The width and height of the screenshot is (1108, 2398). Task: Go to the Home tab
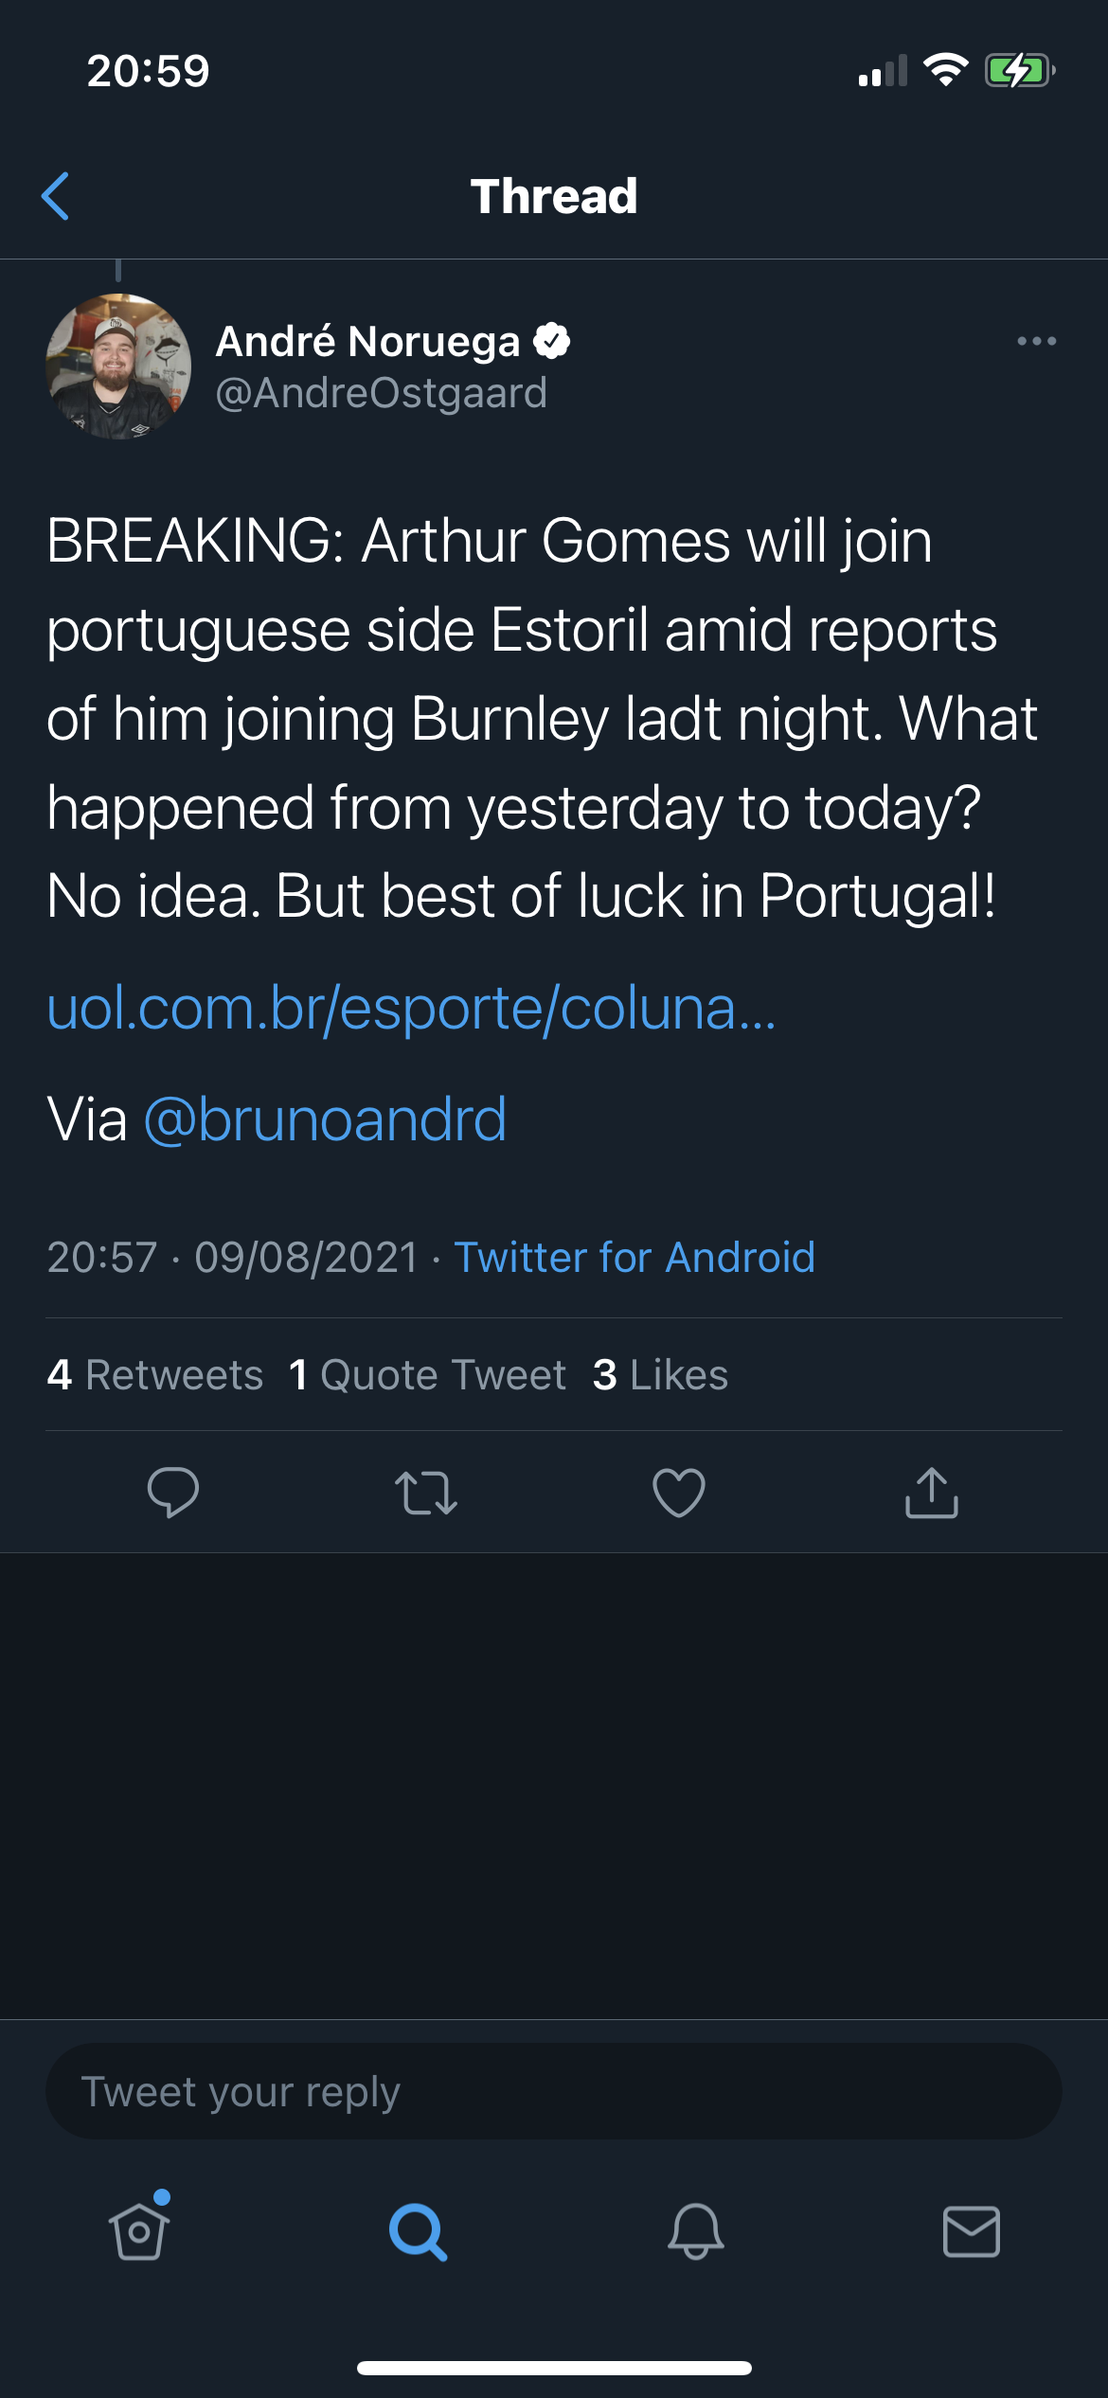[139, 2231]
